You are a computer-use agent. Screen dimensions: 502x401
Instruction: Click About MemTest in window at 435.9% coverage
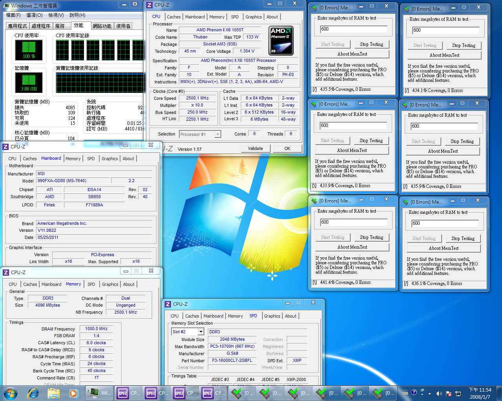click(x=443, y=151)
